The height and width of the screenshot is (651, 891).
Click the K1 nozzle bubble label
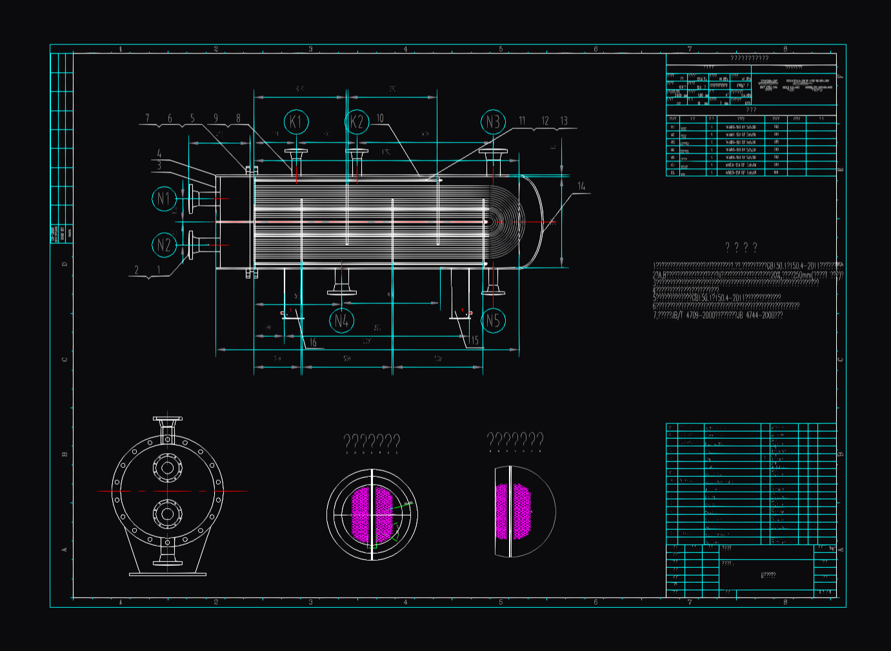pyautogui.click(x=296, y=121)
